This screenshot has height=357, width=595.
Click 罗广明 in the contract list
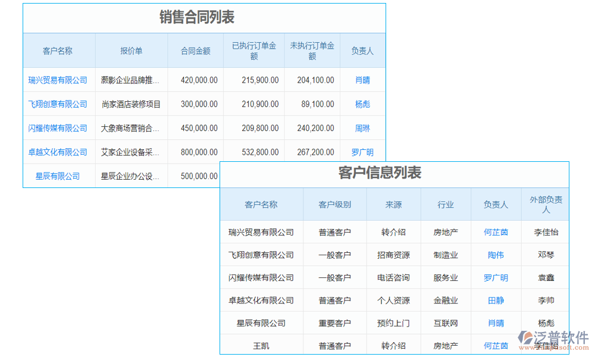point(362,152)
